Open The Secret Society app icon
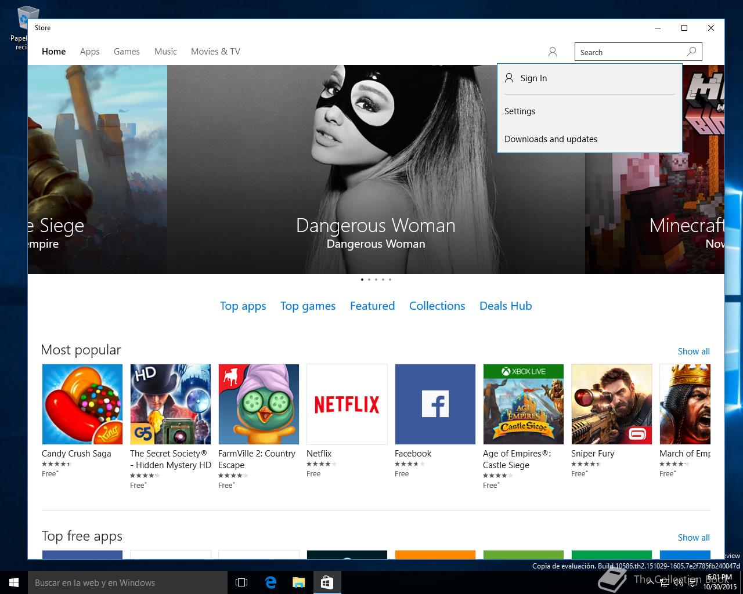Image resolution: width=743 pixels, height=594 pixels. click(x=171, y=404)
